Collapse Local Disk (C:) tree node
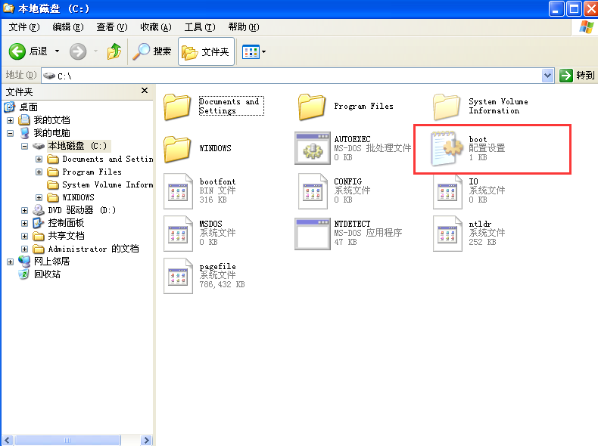Image resolution: width=598 pixels, height=446 pixels. (24, 146)
